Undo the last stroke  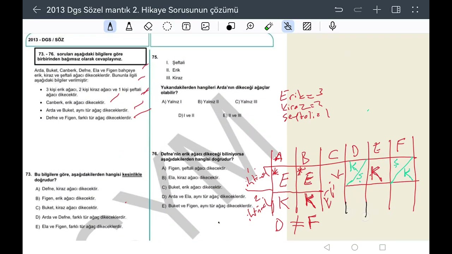pos(339,10)
